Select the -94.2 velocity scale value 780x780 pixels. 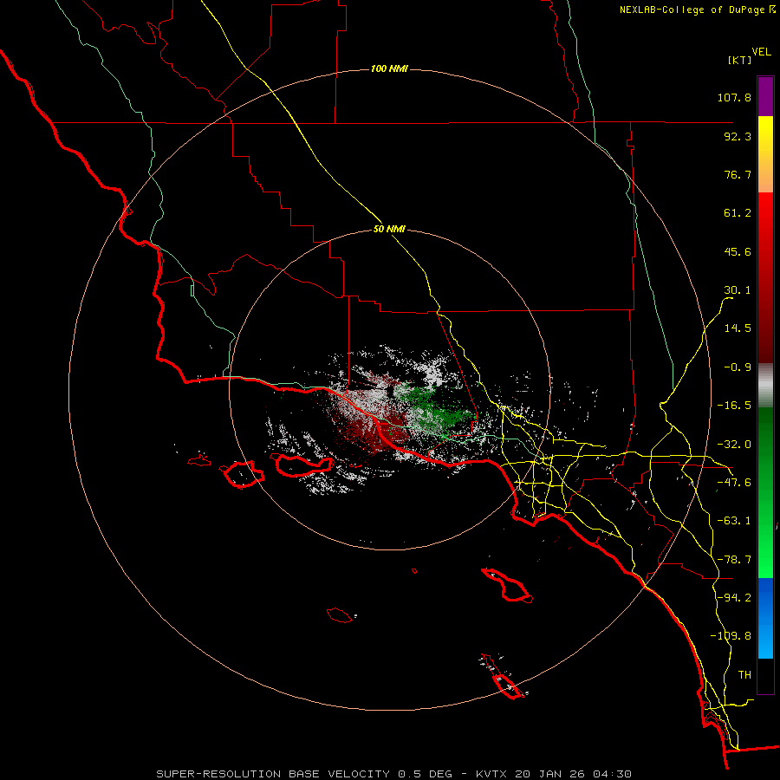734,597
